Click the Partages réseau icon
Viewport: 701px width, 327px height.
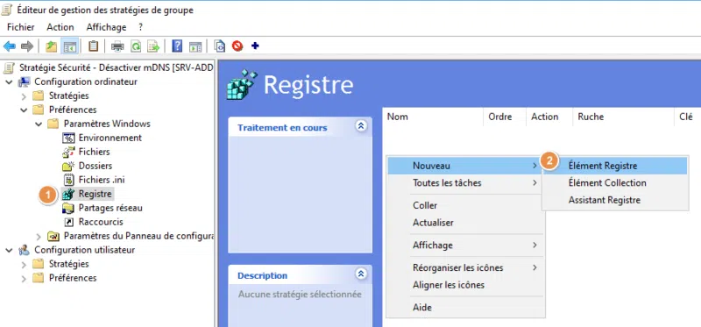coord(68,208)
